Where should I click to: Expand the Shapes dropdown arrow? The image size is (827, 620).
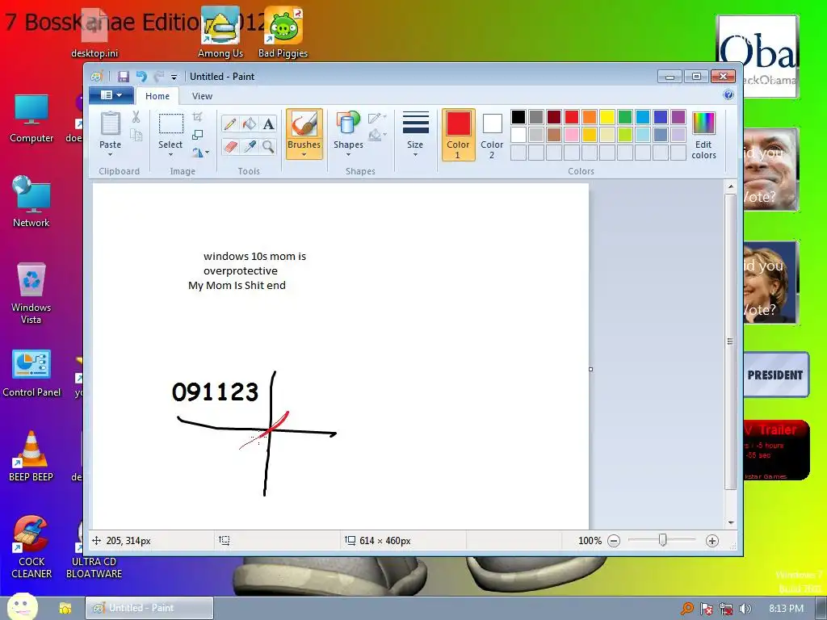pyautogui.click(x=348, y=154)
